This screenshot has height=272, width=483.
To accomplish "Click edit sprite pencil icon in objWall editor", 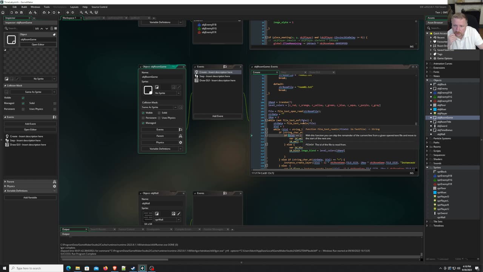I will pos(179,214).
